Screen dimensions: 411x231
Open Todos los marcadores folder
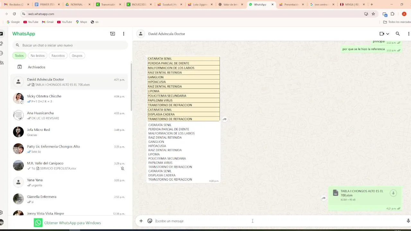(x=397, y=22)
